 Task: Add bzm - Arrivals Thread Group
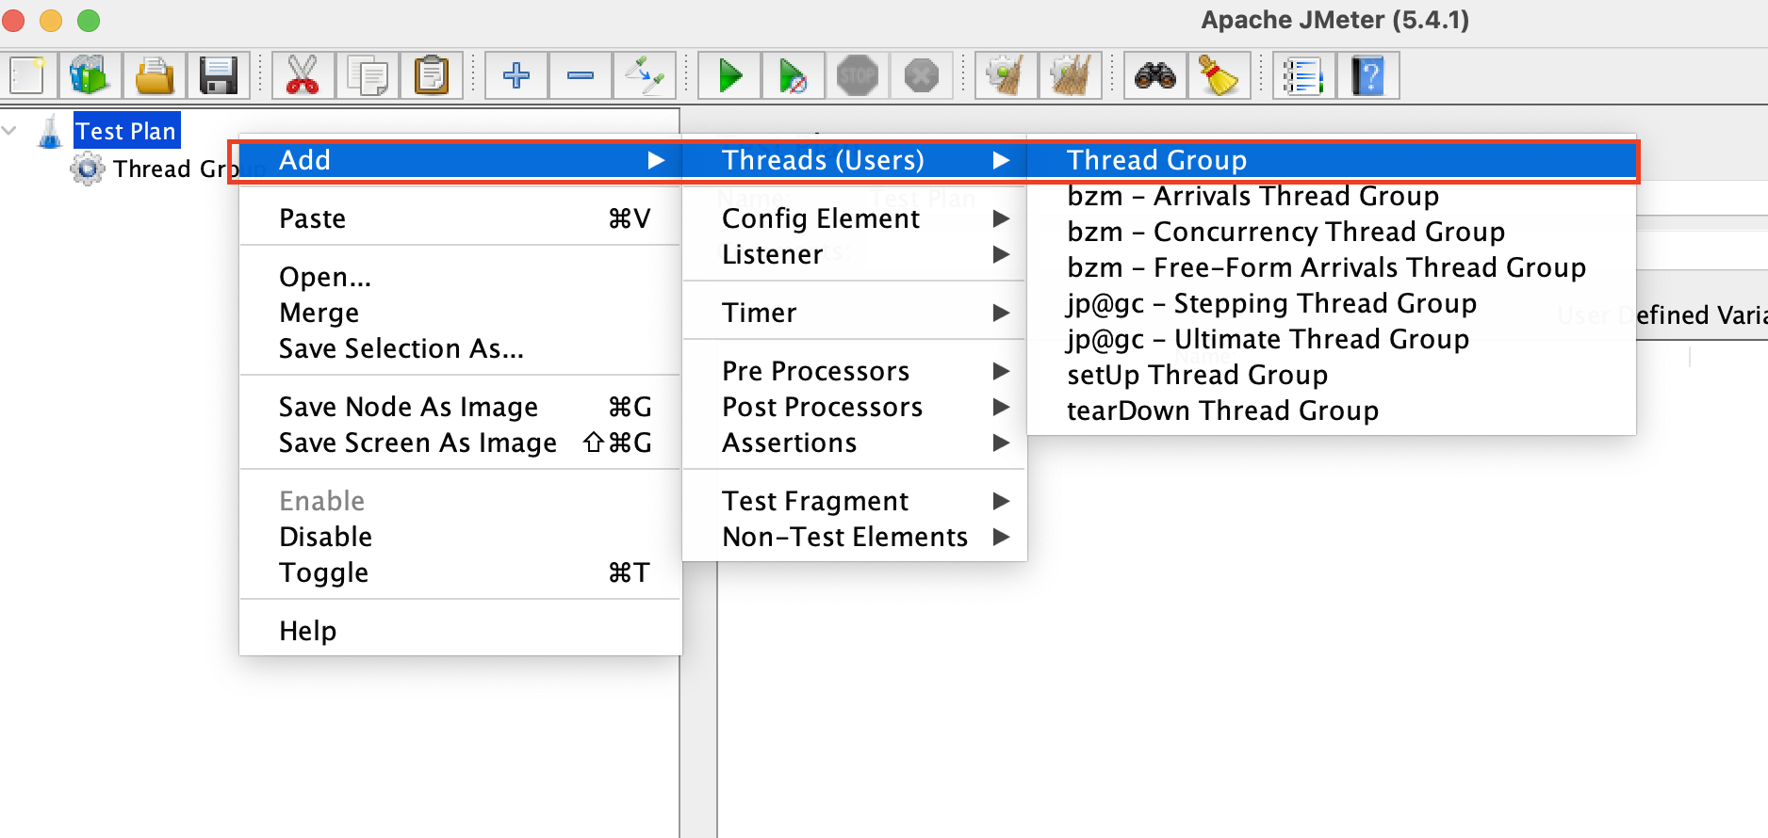[x=1331, y=196]
